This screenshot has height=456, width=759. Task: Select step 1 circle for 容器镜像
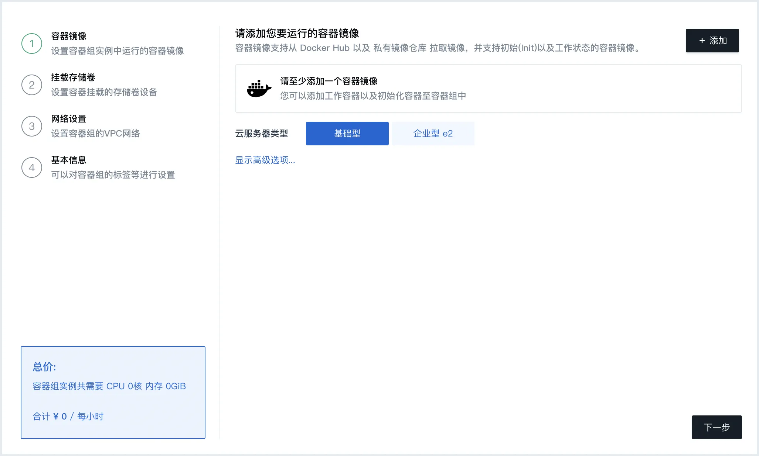(x=32, y=44)
